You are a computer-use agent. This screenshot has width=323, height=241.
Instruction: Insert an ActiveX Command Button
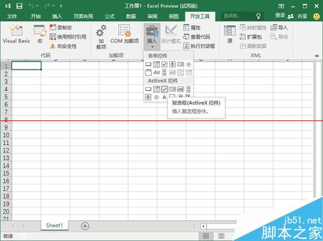pyautogui.click(x=149, y=89)
